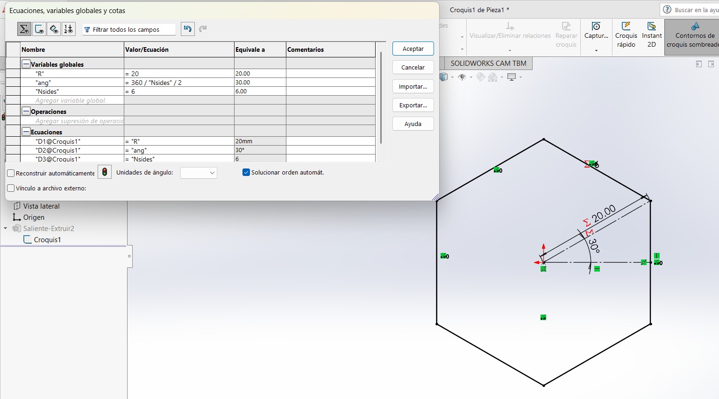Open the display style dropdown arrow
Viewport: 719px width, 399px height.
click(452, 77)
